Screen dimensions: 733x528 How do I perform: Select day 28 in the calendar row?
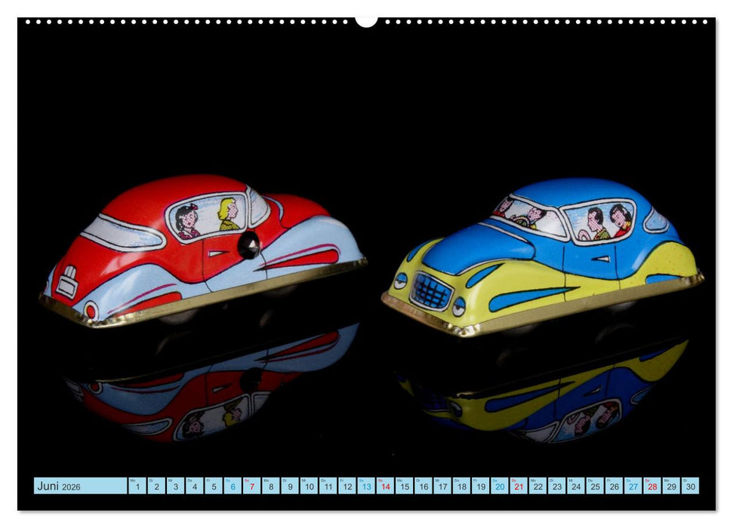[651, 486]
